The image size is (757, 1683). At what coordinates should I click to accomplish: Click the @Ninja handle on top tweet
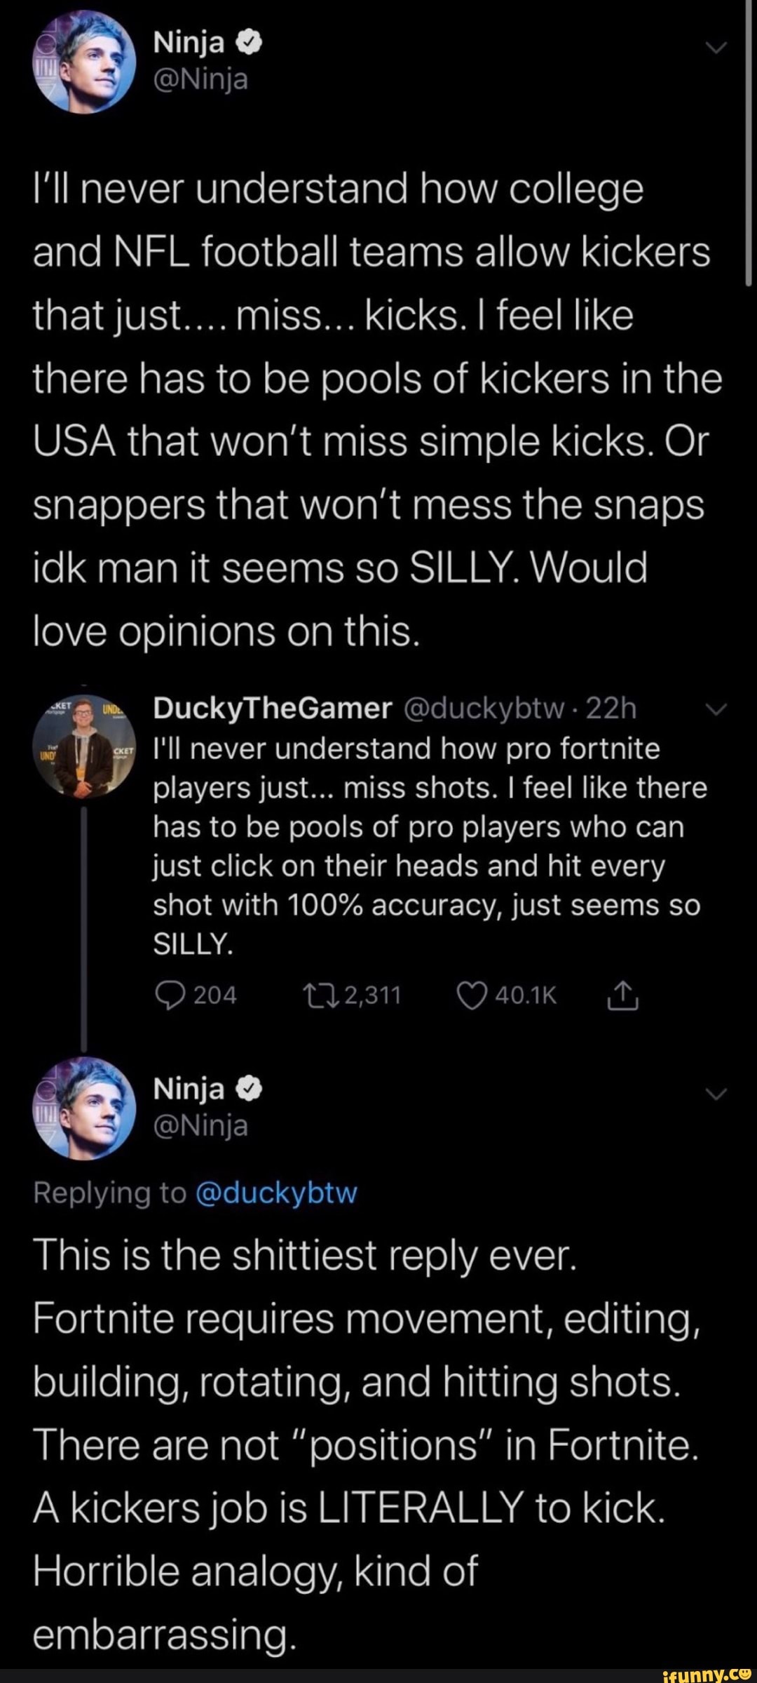[200, 81]
